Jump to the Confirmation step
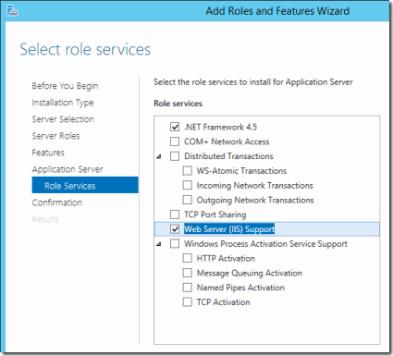Screen dimensions: 393x356 tap(57, 203)
